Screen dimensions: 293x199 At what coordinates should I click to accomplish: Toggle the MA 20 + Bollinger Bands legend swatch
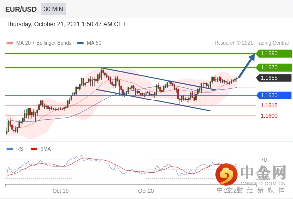click(x=10, y=43)
